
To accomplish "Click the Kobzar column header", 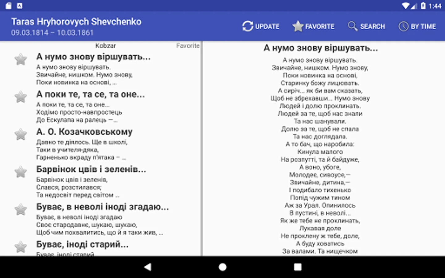I will coord(105,46).
